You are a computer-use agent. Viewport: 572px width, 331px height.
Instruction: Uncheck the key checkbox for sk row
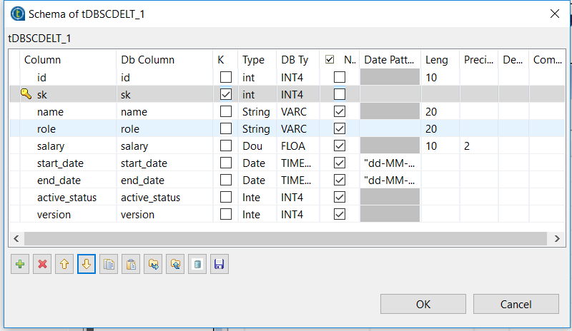click(226, 94)
